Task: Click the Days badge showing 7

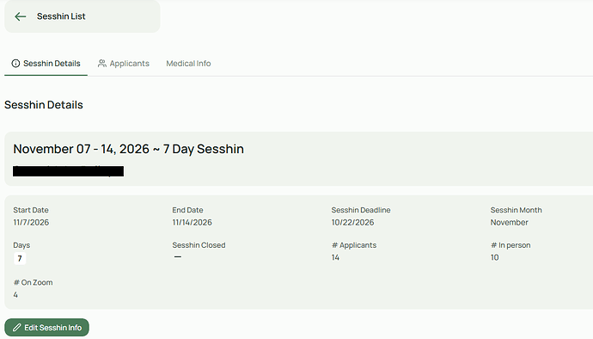Action: [x=20, y=258]
